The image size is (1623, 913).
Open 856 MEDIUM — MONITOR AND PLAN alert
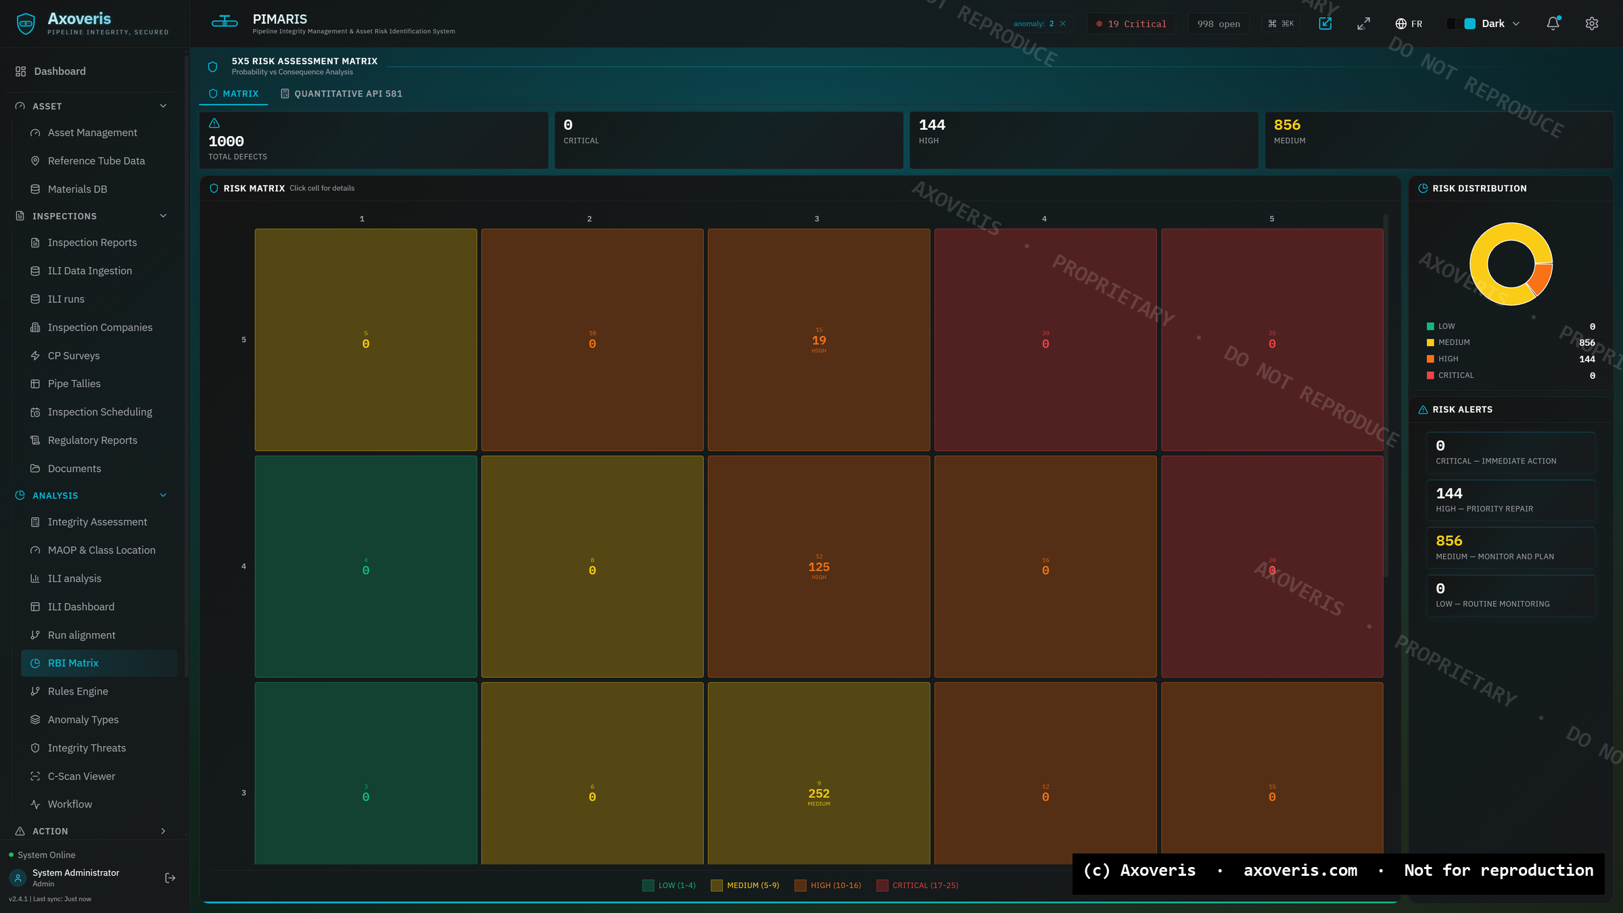point(1511,548)
